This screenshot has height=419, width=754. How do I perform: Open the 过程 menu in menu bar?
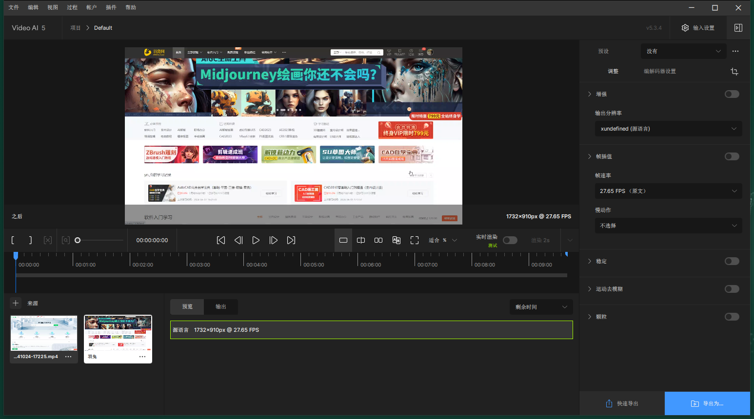pos(72,7)
